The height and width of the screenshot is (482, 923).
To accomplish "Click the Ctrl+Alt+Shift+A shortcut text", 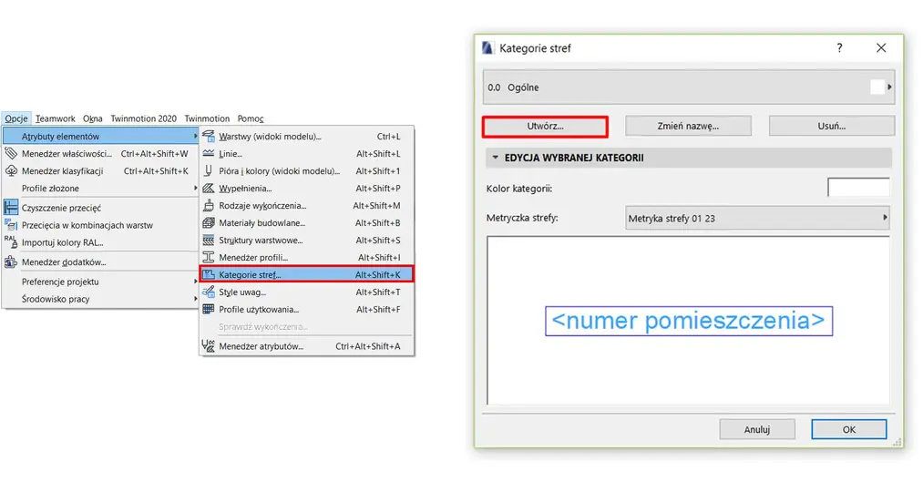I will (x=368, y=346).
